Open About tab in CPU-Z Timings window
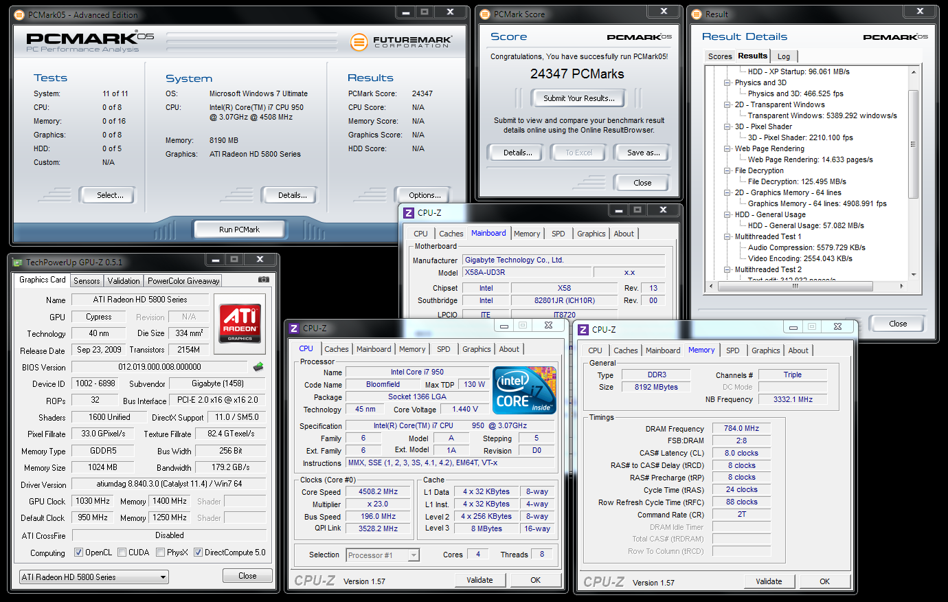The image size is (948, 602). (798, 350)
